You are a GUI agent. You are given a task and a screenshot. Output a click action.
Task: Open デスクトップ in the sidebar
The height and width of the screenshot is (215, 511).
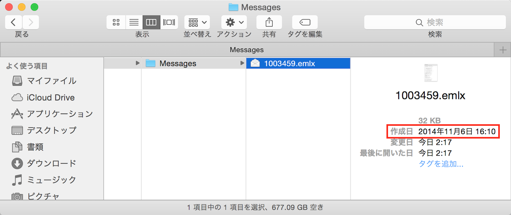point(52,131)
